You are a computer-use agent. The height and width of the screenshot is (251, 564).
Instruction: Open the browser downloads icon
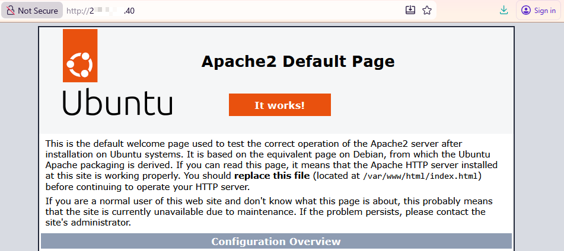pyautogui.click(x=504, y=11)
